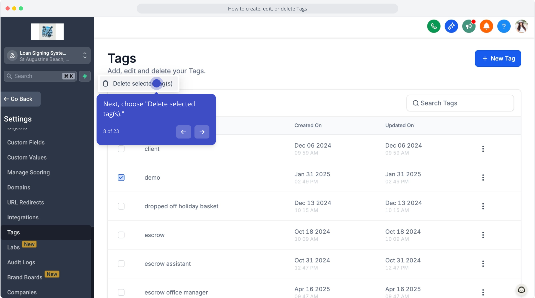Check the dropped off holiday basket checkbox
This screenshot has height=298, width=535.
click(121, 206)
